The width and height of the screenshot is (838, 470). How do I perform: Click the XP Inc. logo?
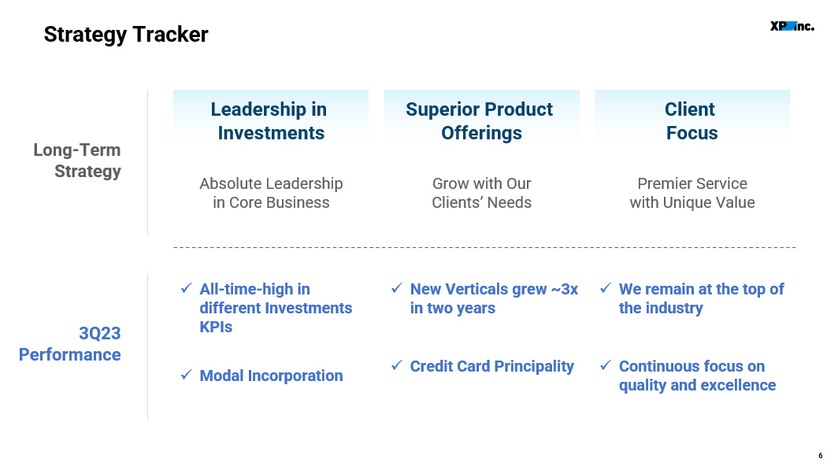[x=792, y=26]
